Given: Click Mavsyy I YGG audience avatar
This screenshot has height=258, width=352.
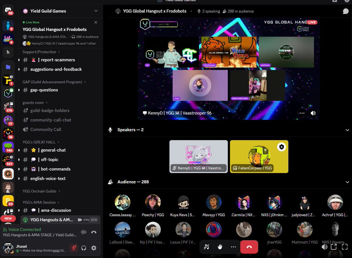Looking at the screenshot, I should click(214, 202).
